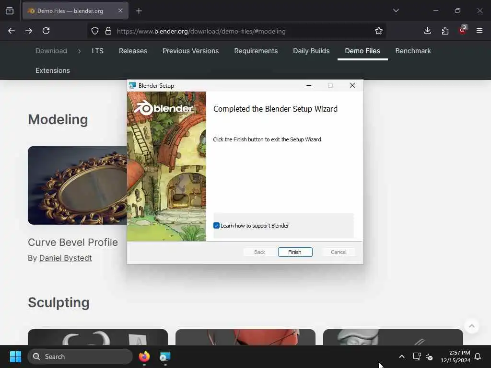Open the Daniel Bystedt author link
Screen dimensions: 491x368
pyautogui.click(x=65, y=258)
